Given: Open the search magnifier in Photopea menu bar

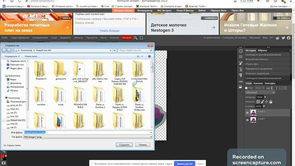Looking at the screenshot, I should click(136, 38).
